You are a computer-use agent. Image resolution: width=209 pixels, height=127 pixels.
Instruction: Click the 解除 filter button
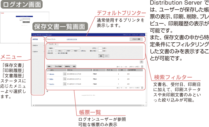click(x=107, y=56)
